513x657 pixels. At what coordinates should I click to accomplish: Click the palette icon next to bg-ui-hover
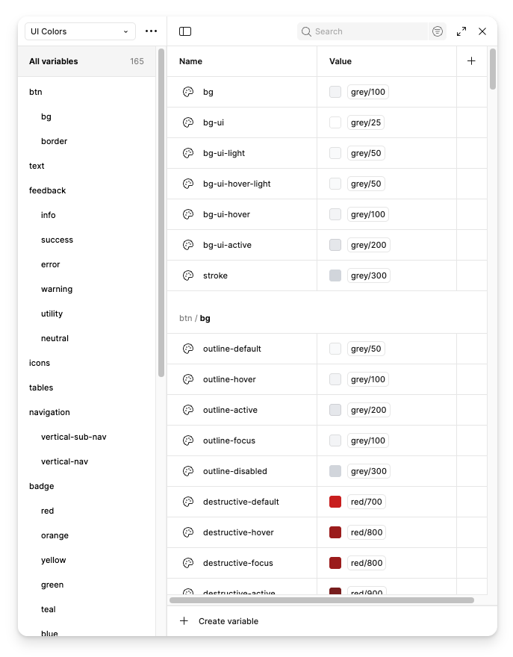point(188,214)
